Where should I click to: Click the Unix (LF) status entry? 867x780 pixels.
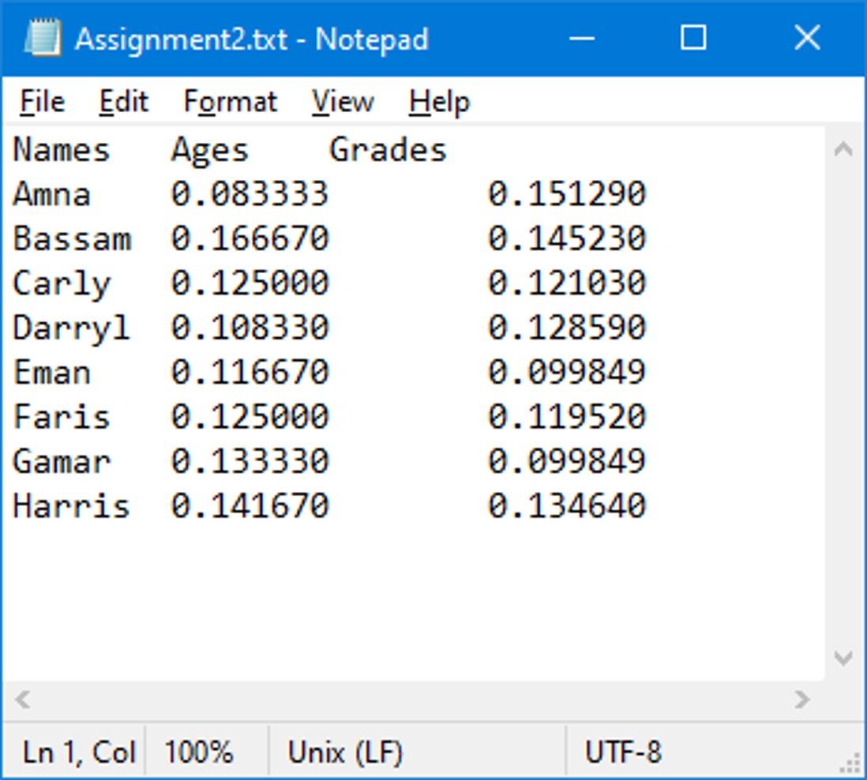345,753
